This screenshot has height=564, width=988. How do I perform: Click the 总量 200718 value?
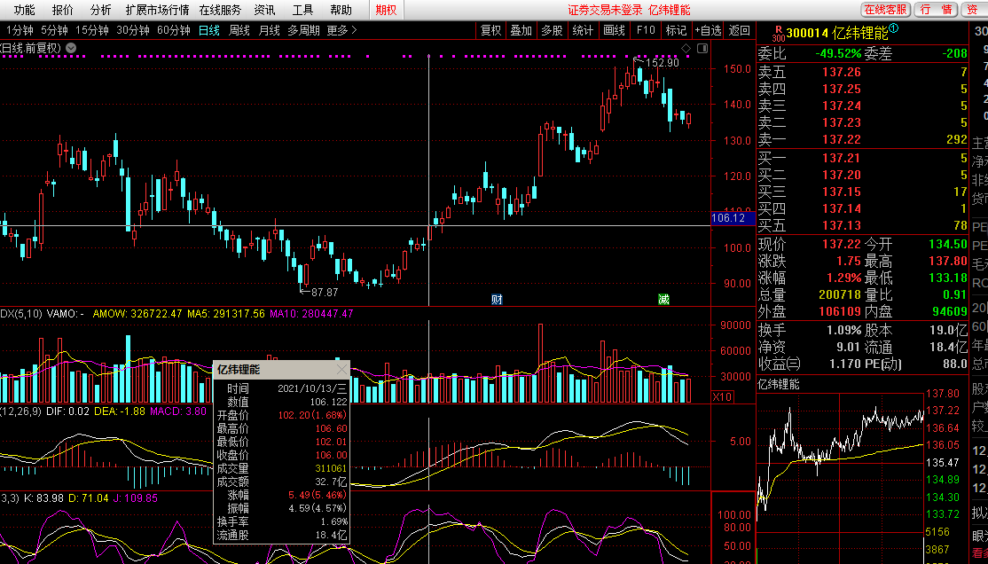(x=840, y=294)
